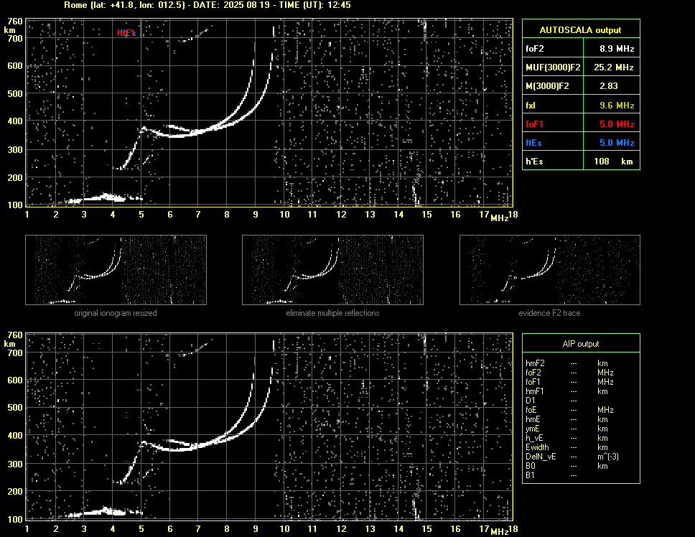The image size is (695, 537).
Task: Select the blue ftEs value 5.0 MHz
Action: pos(617,143)
